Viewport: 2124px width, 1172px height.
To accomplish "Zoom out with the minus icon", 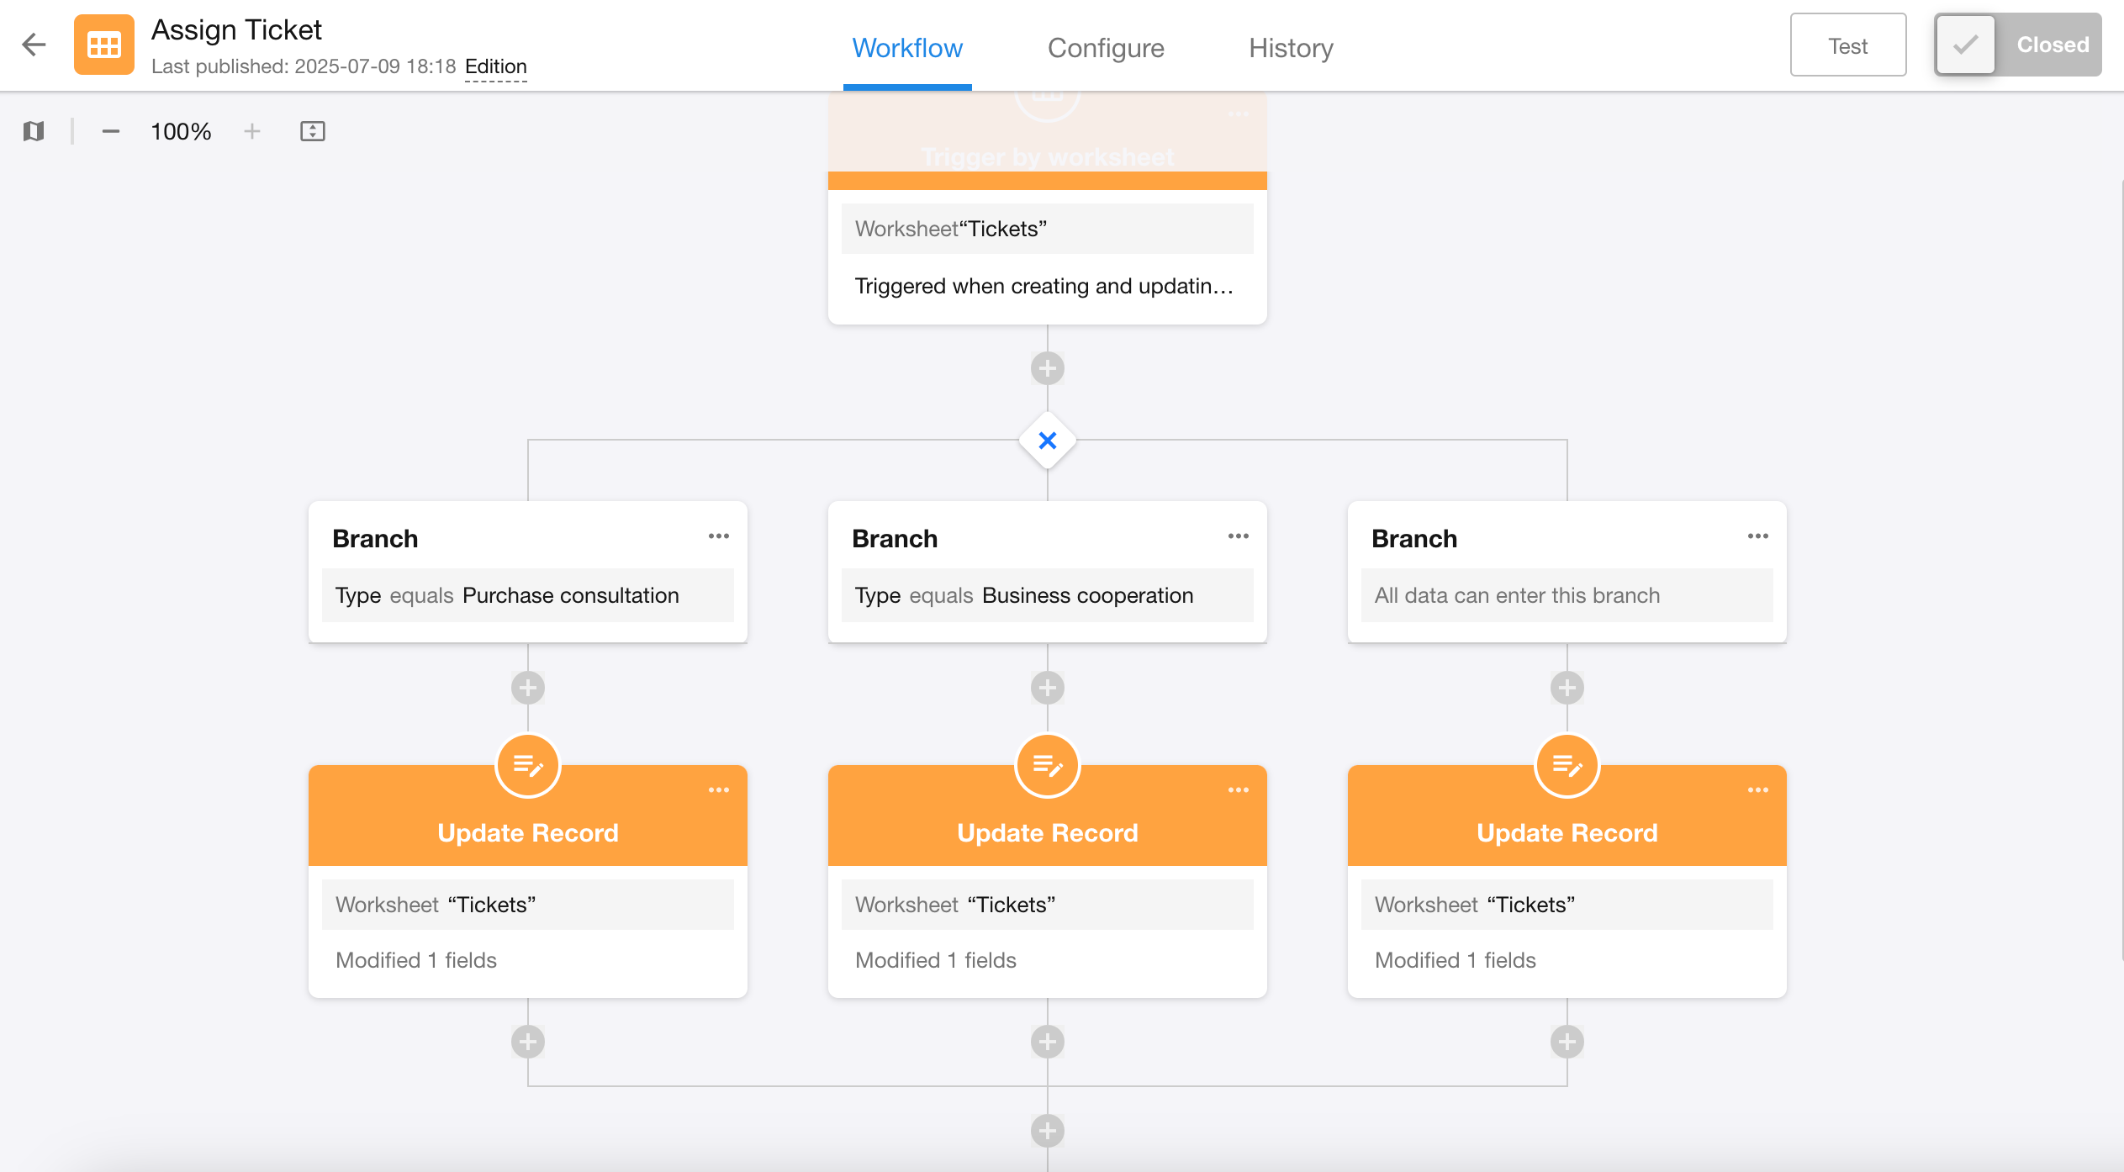I will 110,131.
